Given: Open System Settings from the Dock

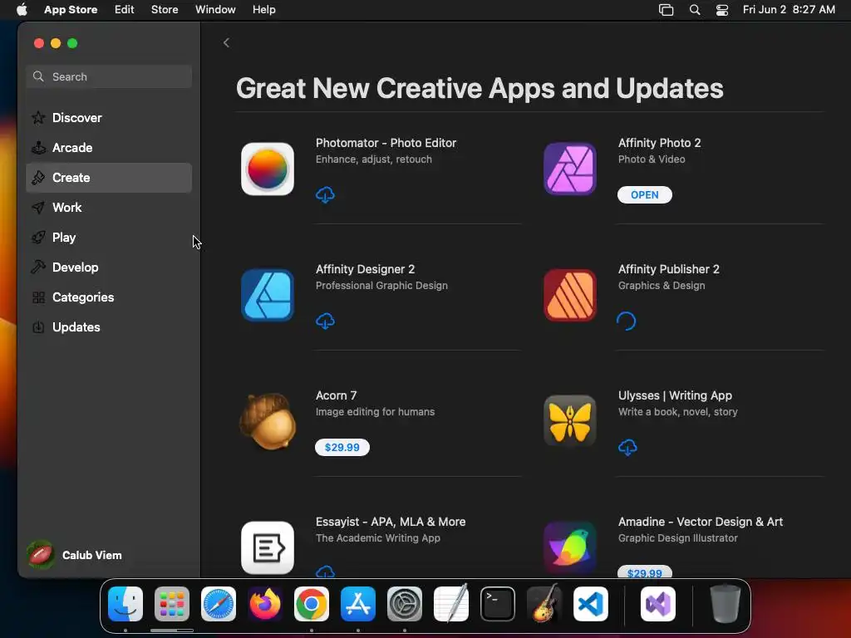Looking at the screenshot, I should (x=405, y=604).
